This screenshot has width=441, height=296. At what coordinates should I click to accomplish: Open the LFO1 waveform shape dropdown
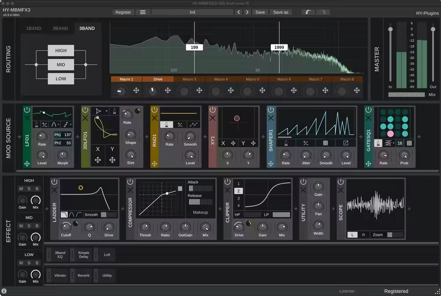click(53, 124)
